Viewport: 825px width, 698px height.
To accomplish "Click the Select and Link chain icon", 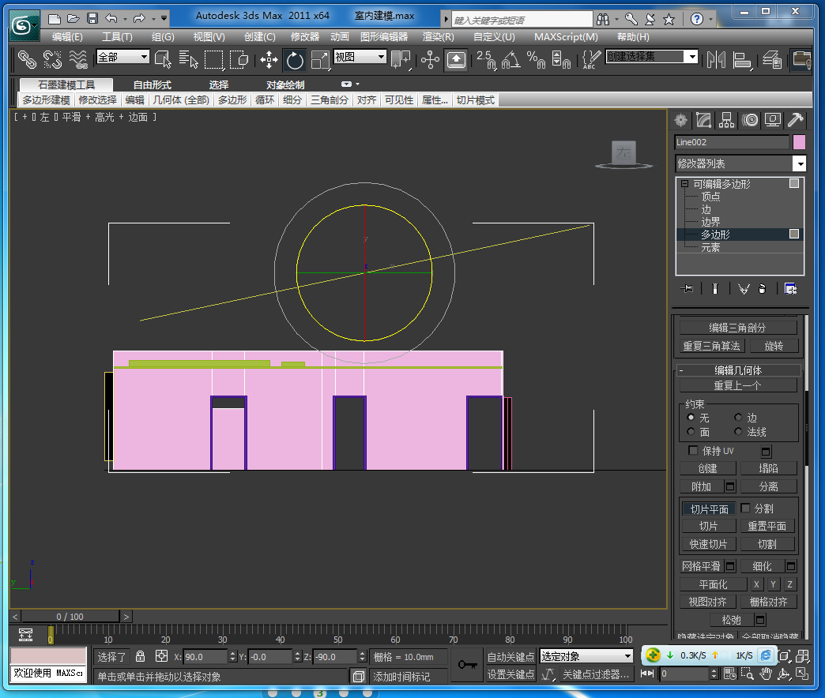I will pyautogui.click(x=28, y=60).
